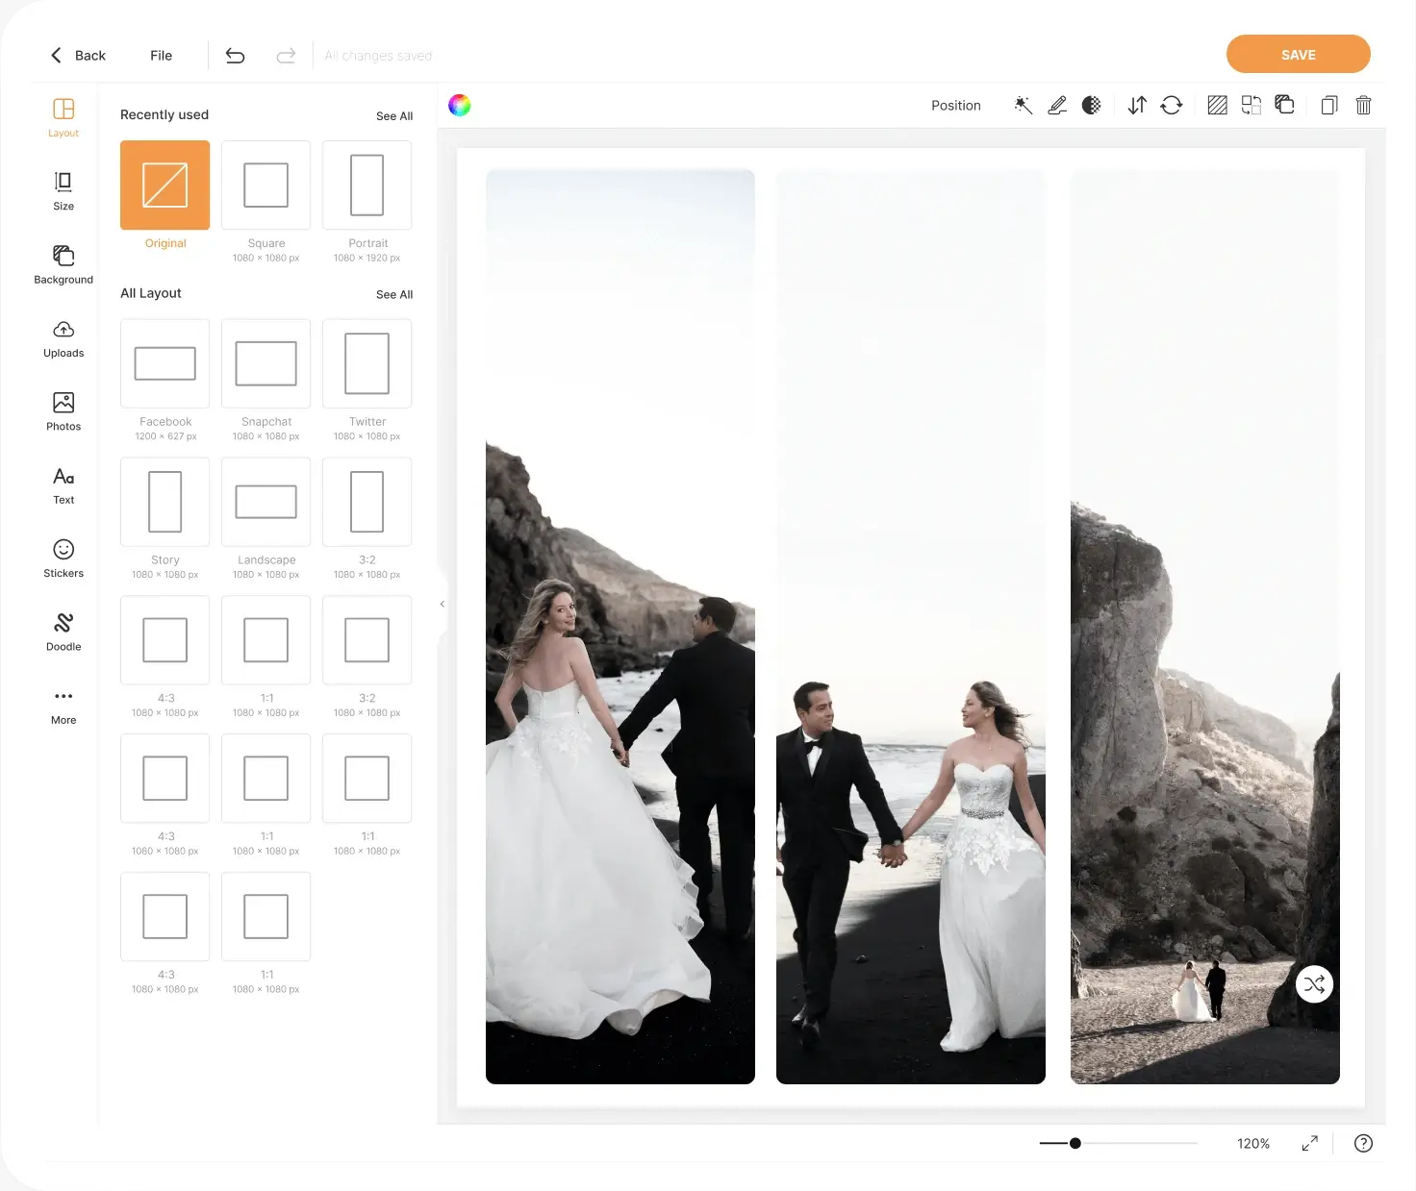The width and height of the screenshot is (1416, 1191).
Task: Switch to the Text panel tab
Action: click(63, 484)
